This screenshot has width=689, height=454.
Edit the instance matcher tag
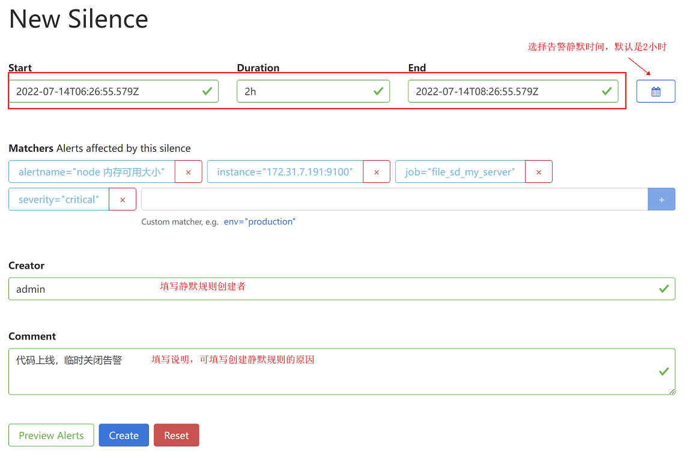(x=285, y=172)
